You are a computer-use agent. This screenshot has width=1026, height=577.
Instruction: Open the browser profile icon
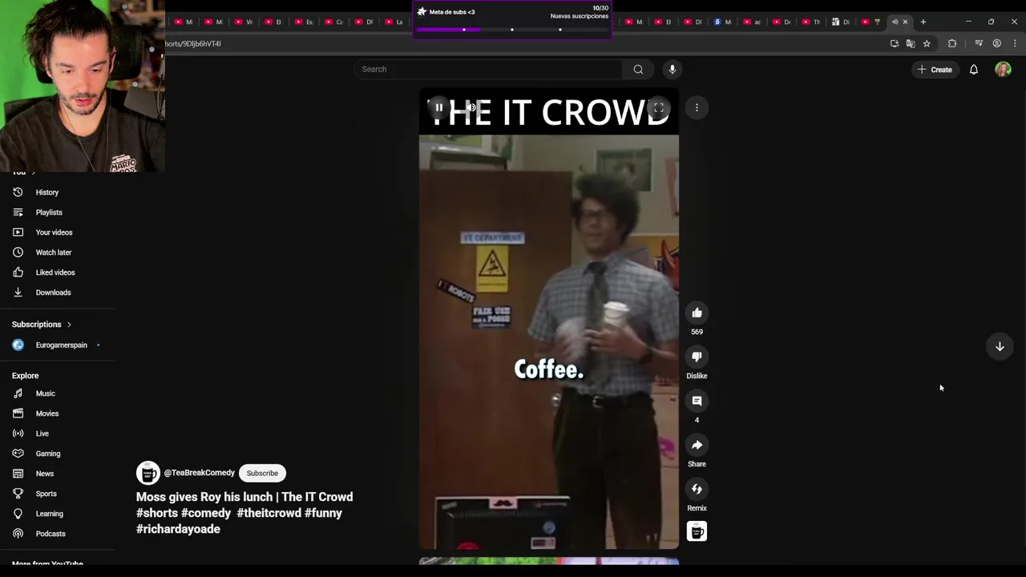(x=997, y=43)
